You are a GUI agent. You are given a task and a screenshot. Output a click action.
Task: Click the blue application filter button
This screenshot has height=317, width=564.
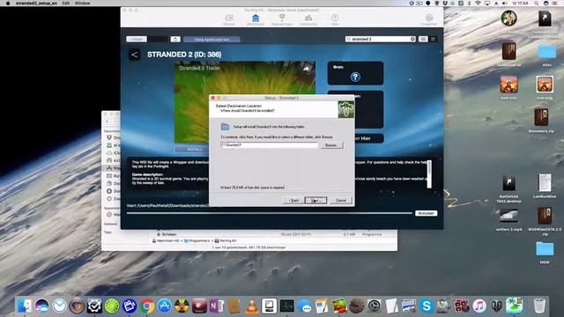click(211, 39)
